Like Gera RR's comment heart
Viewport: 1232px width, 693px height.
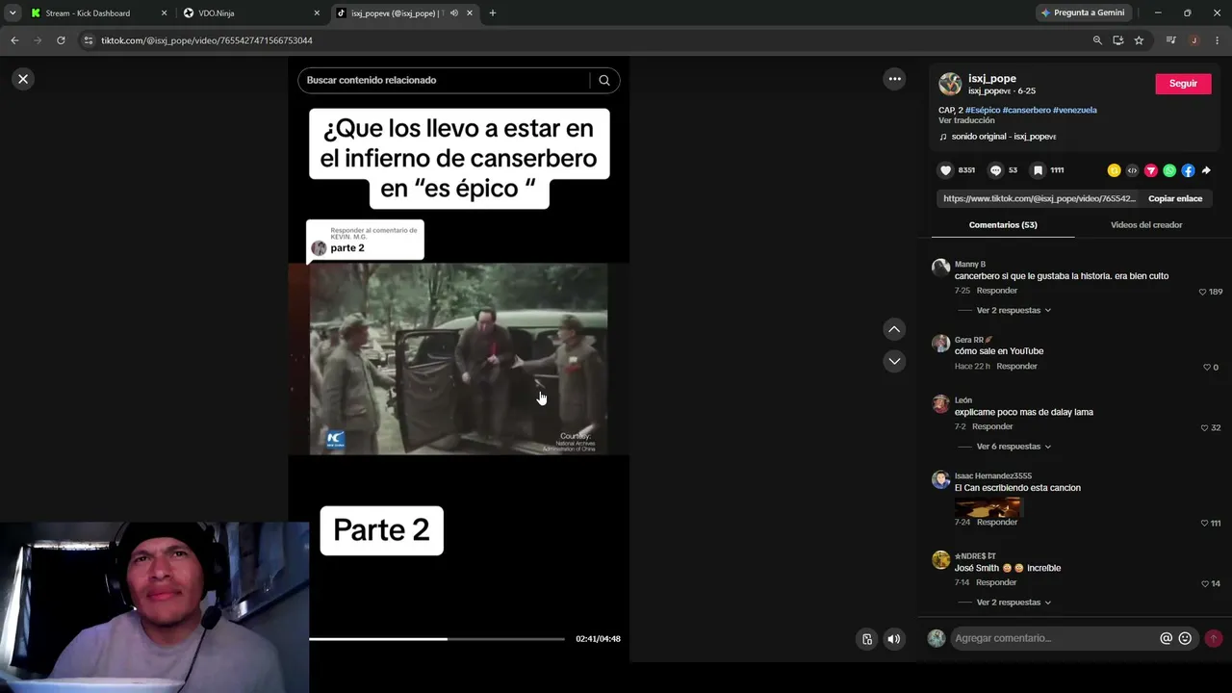[x=1207, y=367]
